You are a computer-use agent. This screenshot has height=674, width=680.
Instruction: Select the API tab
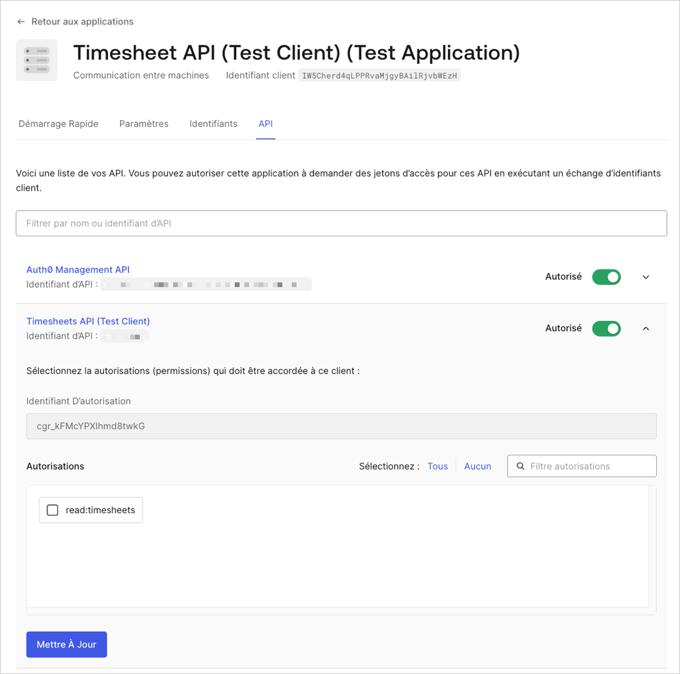tap(265, 124)
